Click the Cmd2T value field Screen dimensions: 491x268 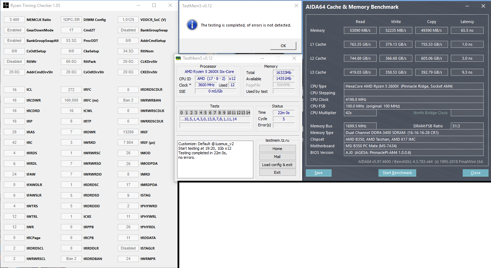[x=71, y=30]
